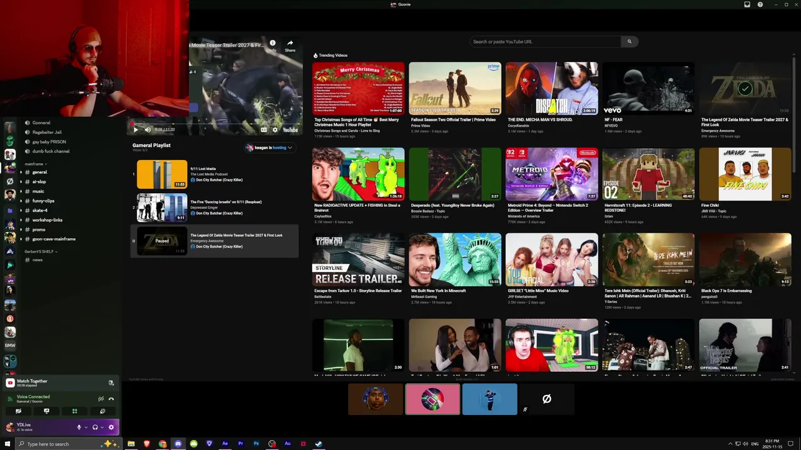Play Metroid Prime 4: Beyond overview trailer
This screenshot has height=450, width=801.
(551, 174)
